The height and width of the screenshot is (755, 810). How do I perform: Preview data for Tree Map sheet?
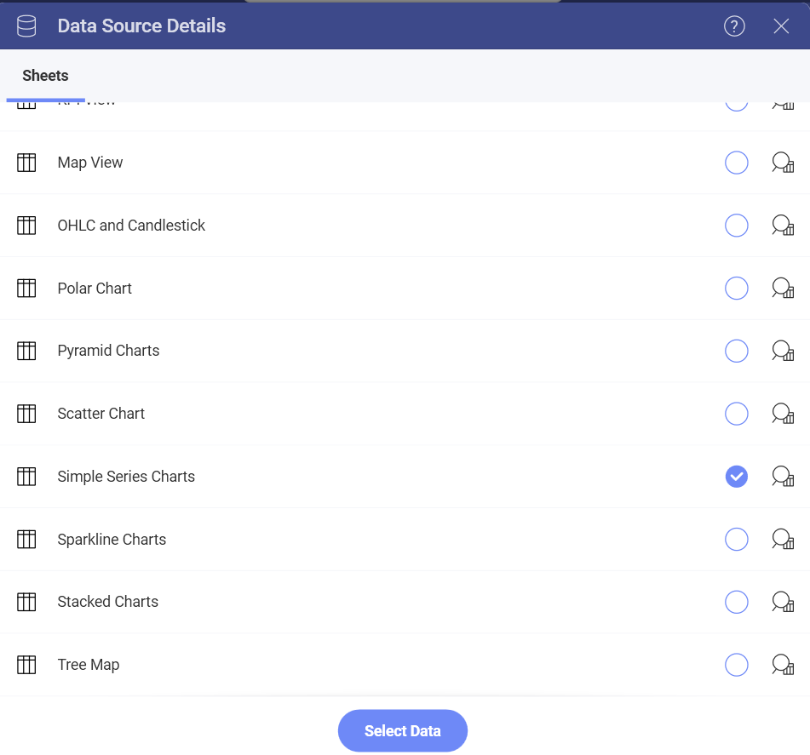(783, 665)
